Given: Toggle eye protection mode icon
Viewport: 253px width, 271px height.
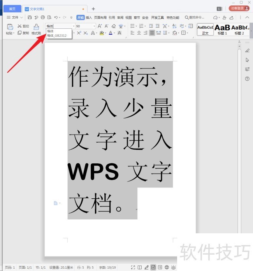Looking at the screenshot, I should coord(173,268).
